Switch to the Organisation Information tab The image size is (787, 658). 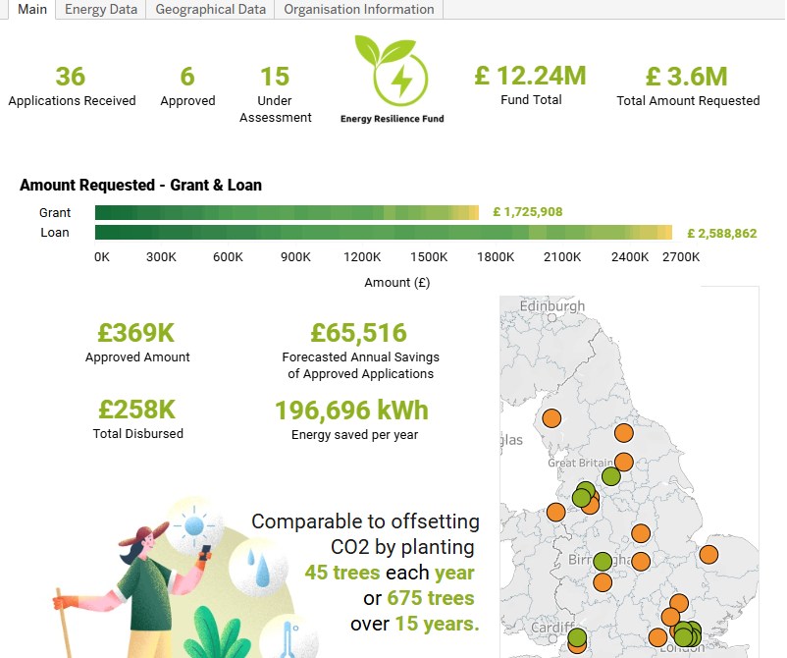pyautogui.click(x=357, y=10)
